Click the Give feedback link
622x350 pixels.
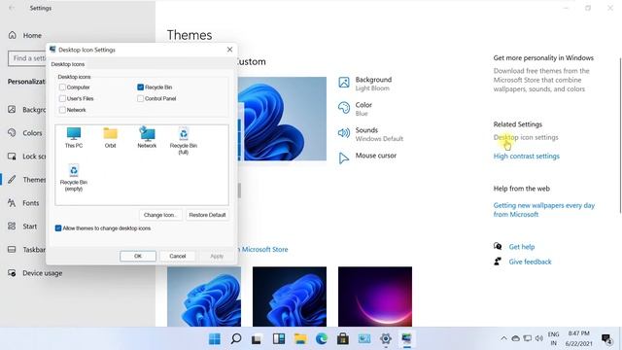point(530,262)
